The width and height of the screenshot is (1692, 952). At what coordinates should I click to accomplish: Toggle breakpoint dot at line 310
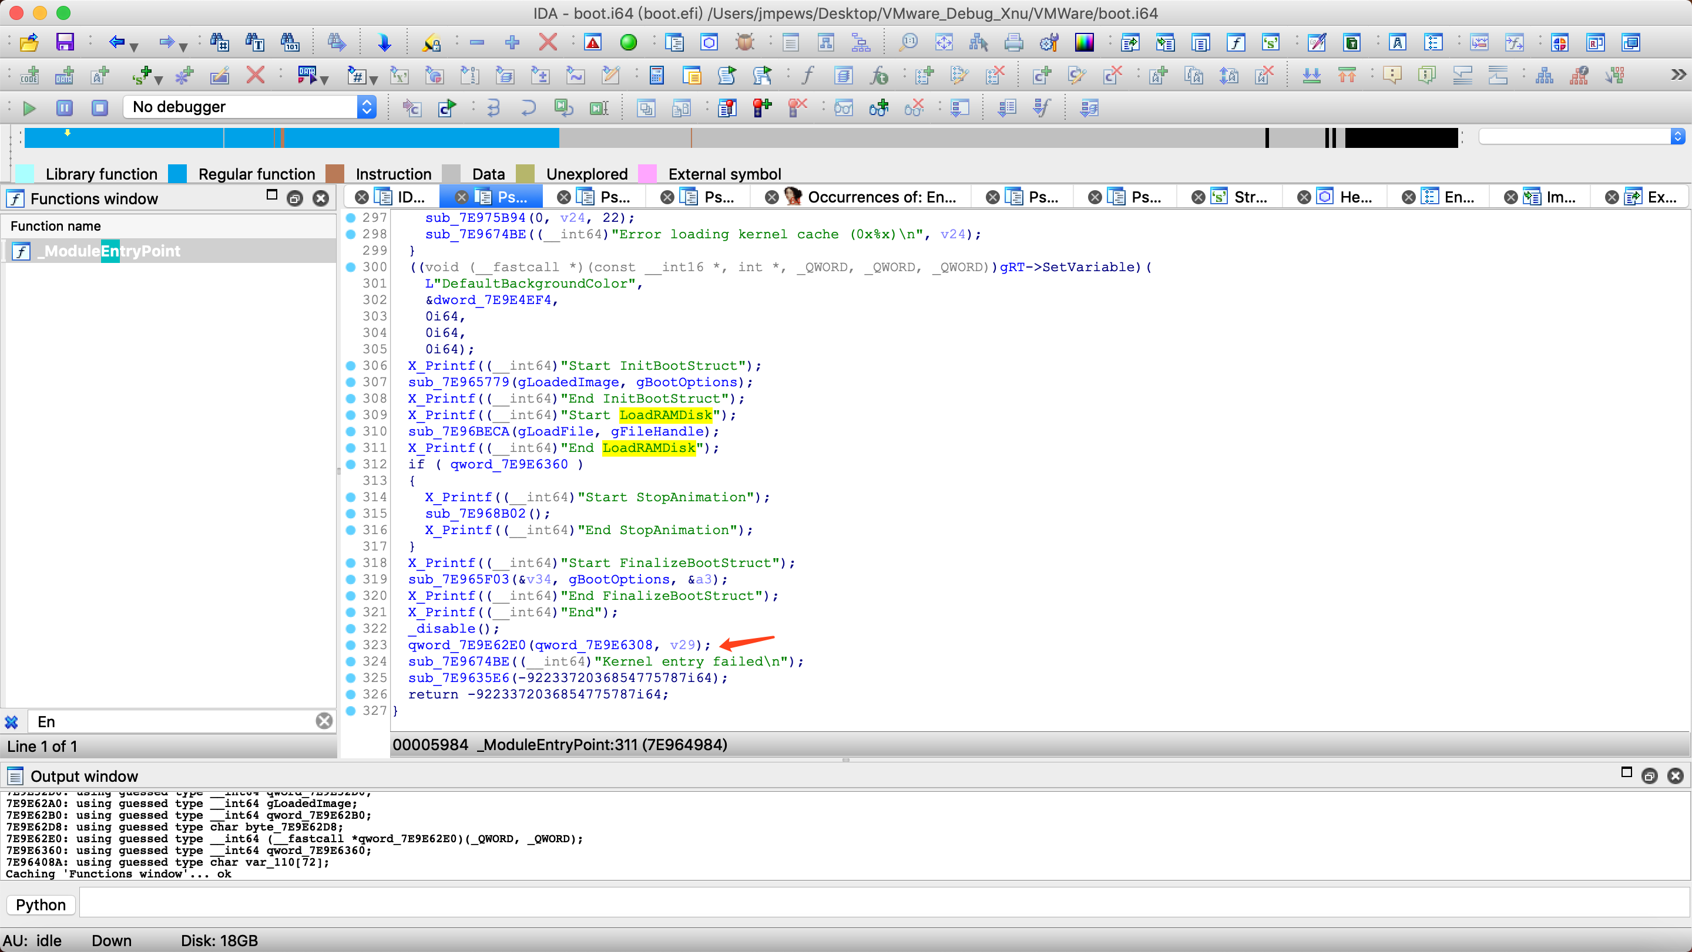click(x=351, y=431)
